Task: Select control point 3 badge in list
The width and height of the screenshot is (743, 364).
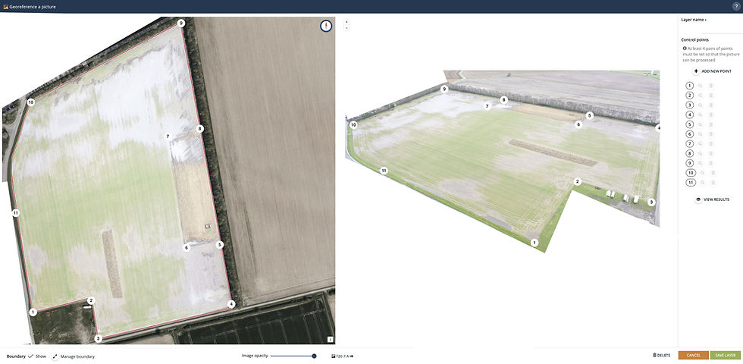Action: pyautogui.click(x=690, y=105)
